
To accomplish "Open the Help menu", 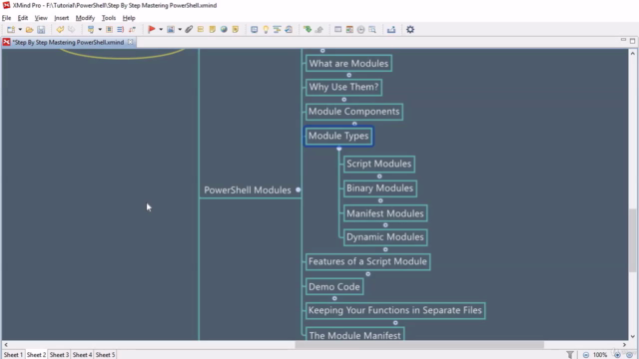I will pyautogui.click(x=129, y=18).
